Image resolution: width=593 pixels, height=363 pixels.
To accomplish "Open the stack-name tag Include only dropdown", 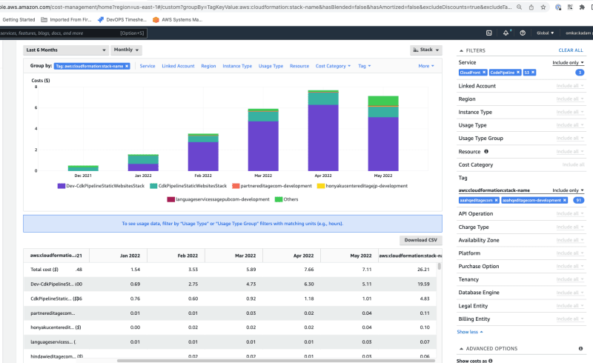I will tap(568, 190).
